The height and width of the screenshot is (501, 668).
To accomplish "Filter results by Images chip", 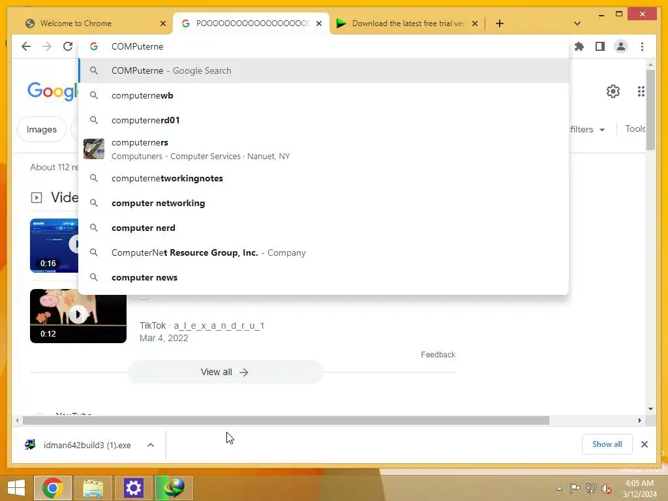I will point(41,130).
